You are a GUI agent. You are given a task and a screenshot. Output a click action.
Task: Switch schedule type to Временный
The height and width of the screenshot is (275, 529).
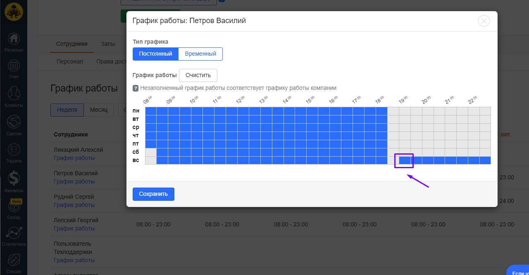point(200,54)
